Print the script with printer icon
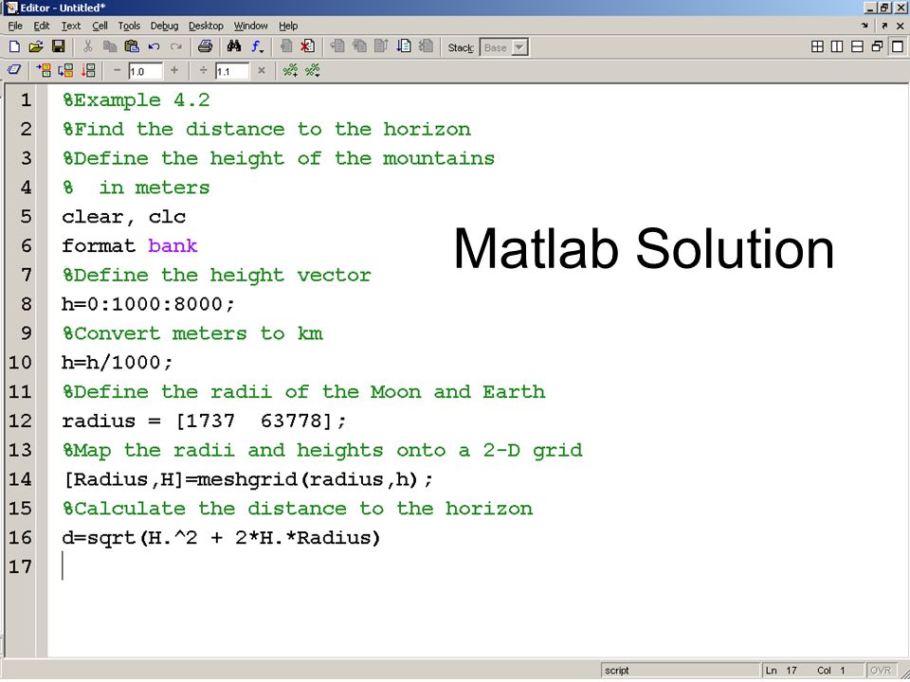910x682 pixels. pos(205,47)
